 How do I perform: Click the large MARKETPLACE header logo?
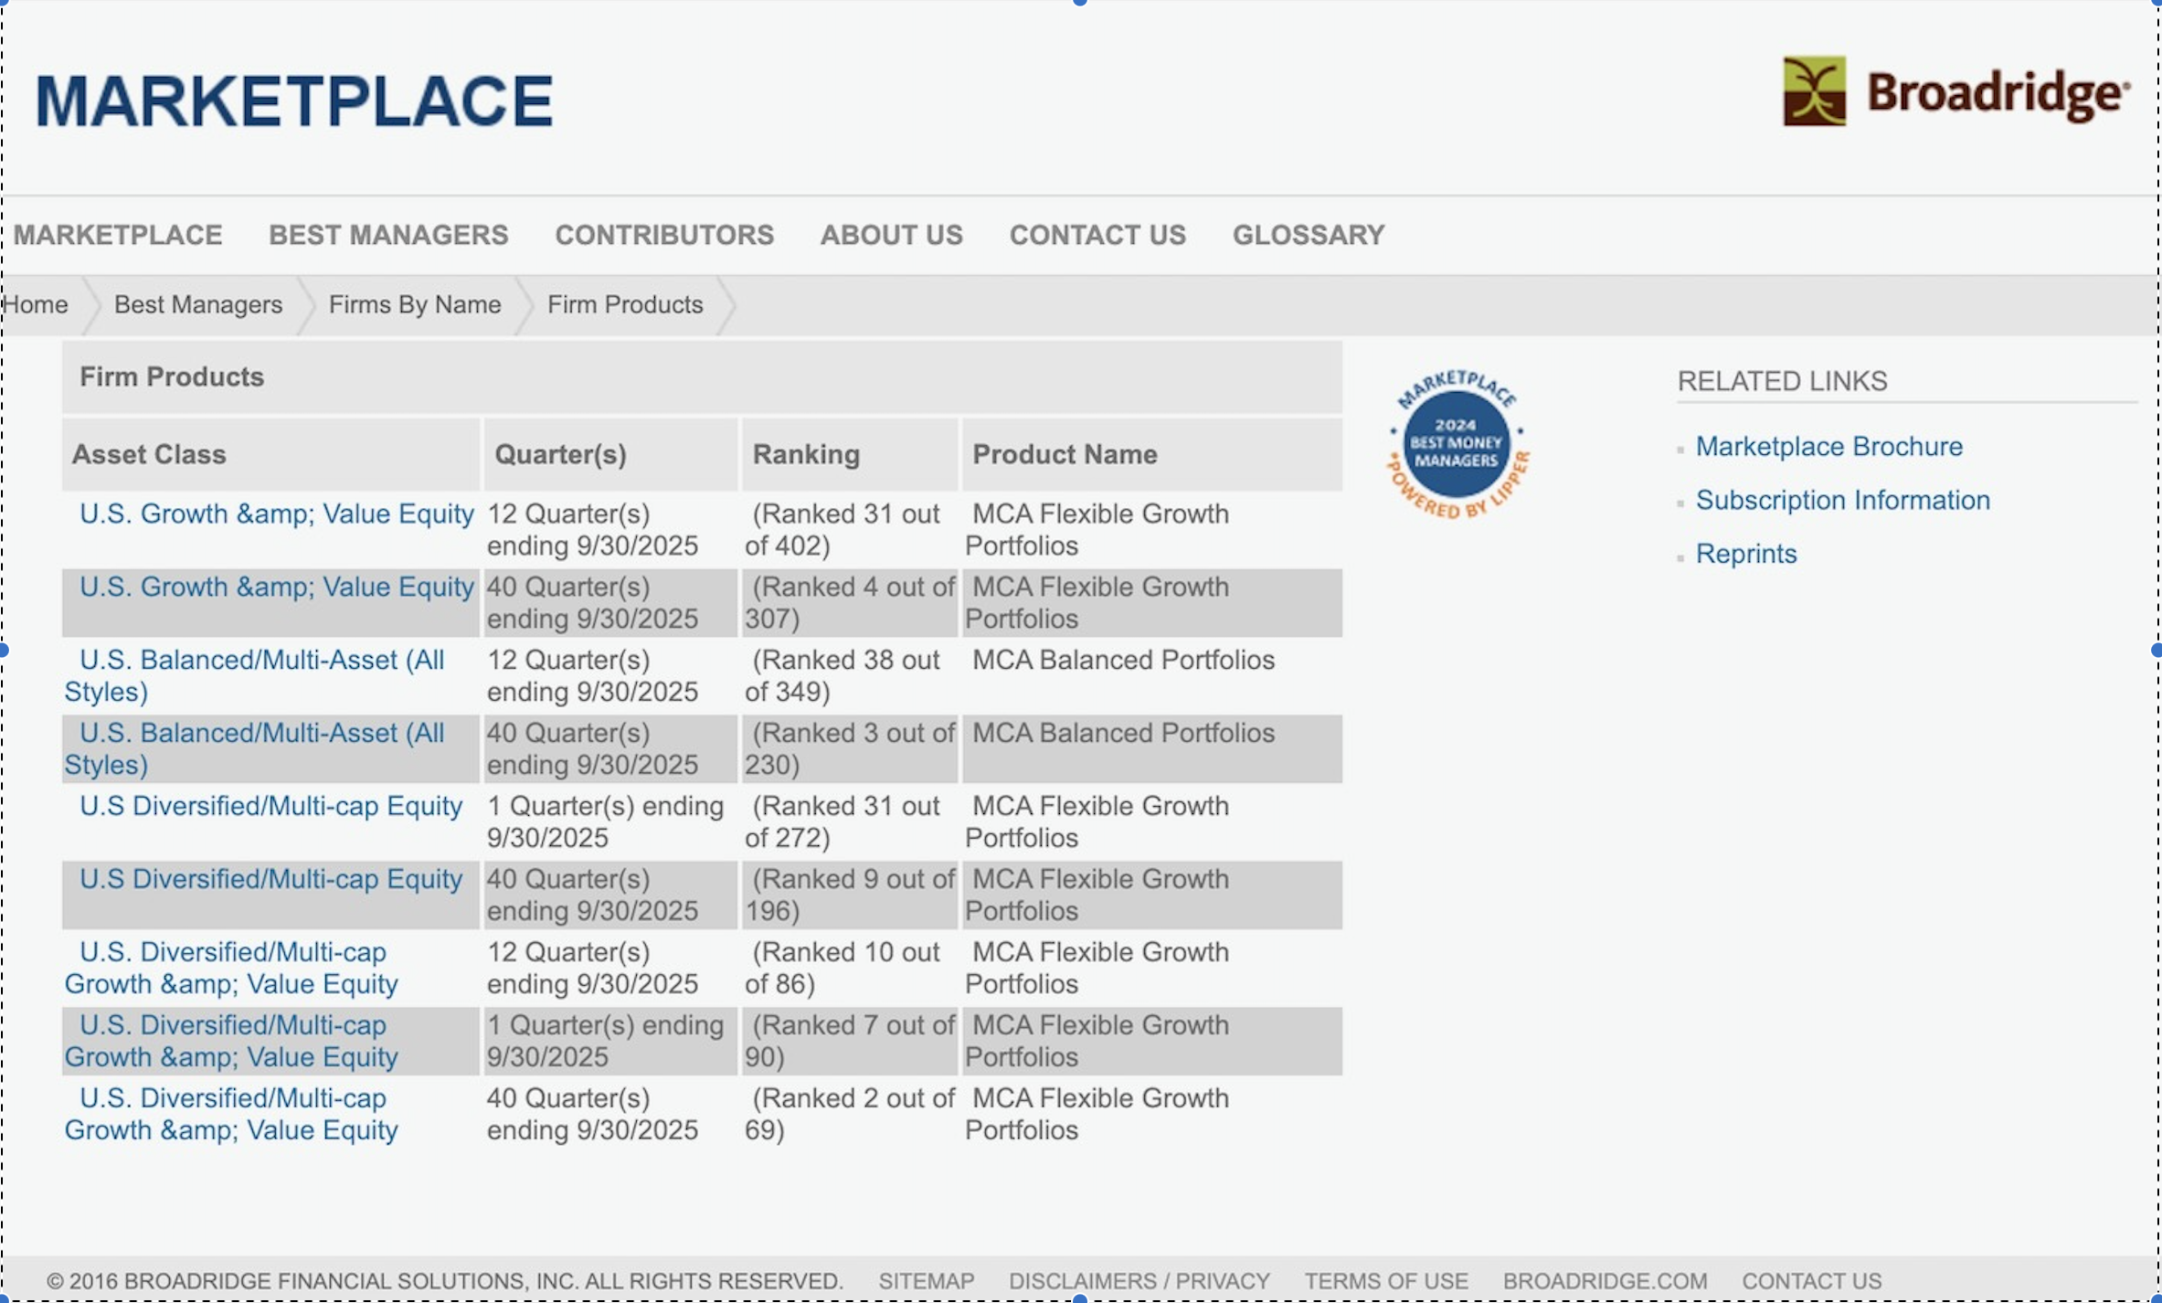[294, 101]
